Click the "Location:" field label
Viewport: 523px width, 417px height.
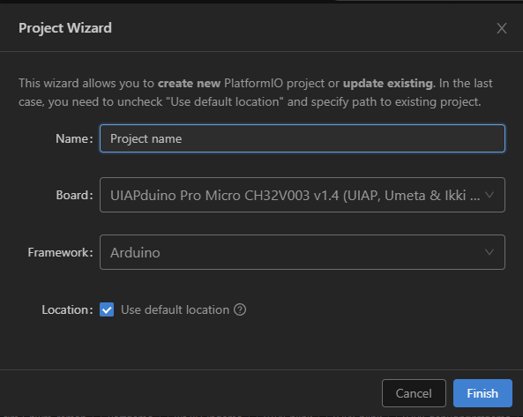[67, 310]
